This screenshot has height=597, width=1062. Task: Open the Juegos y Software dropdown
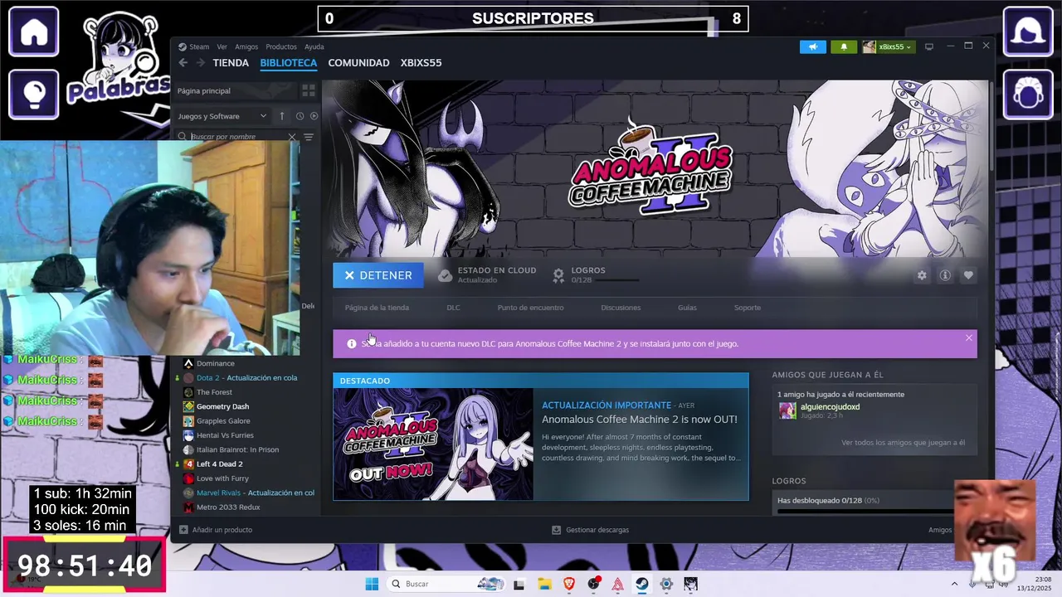[x=222, y=116]
